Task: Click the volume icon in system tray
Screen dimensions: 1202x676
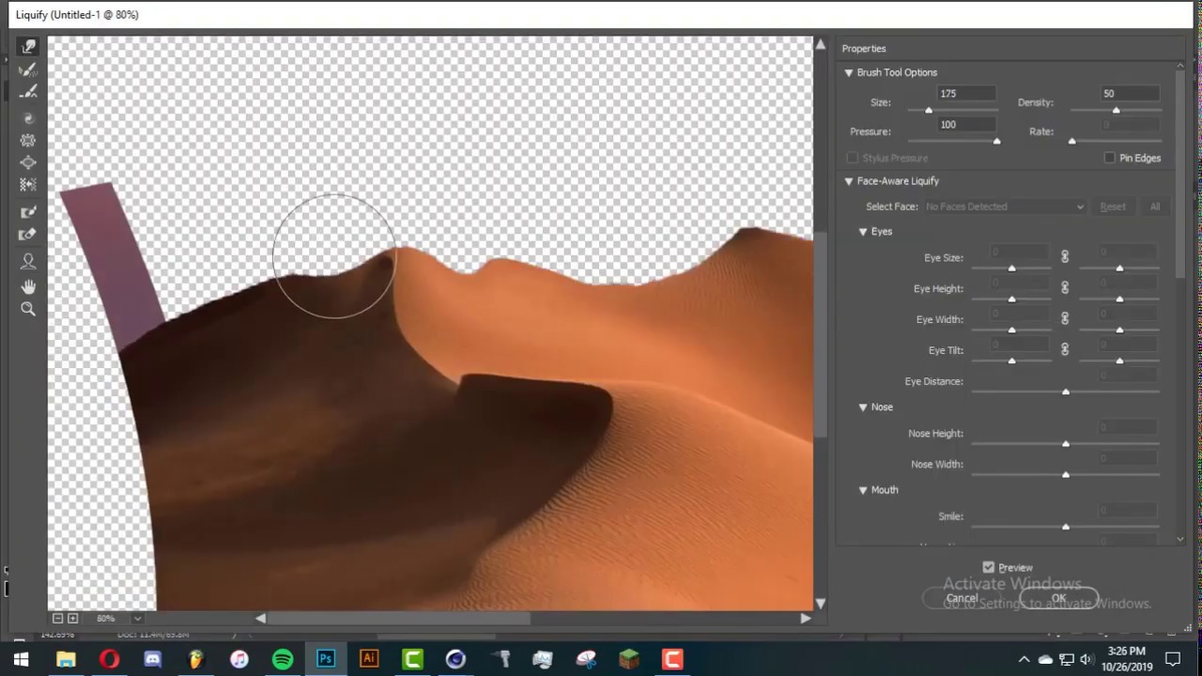Action: pos(1086,659)
